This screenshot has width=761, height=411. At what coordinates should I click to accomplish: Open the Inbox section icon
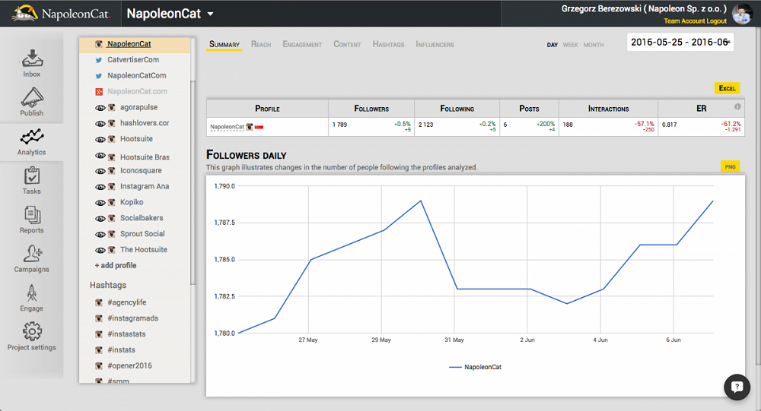point(31,58)
